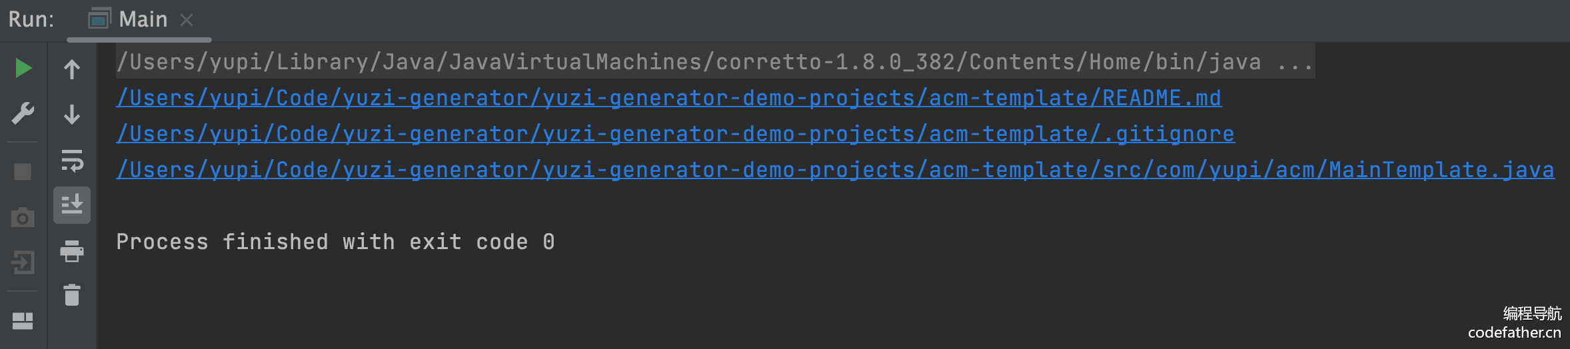The height and width of the screenshot is (349, 1570).
Task: Open the .gitignore file path link
Action: pos(675,135)
